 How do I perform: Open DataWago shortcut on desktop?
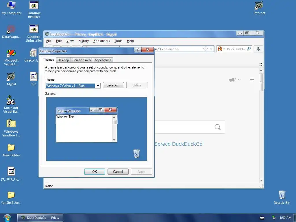click(11, 32)
